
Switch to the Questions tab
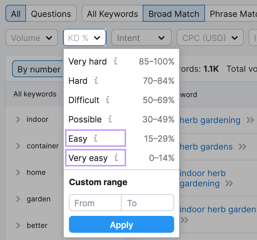pos(51,13)
